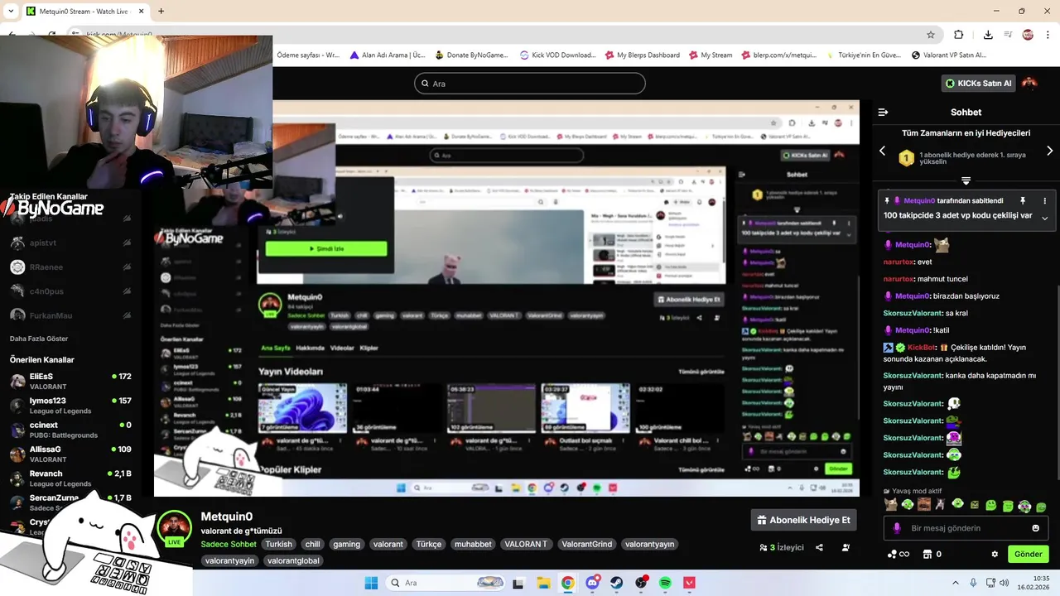Open Valorant from the taskbar
Viewport: 1060px width, 596px height.
[690, 583]
